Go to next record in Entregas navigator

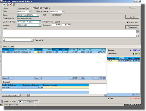[x=7, y=95]
